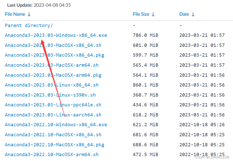Select the 618.2 MiB file size
Image resolution: width=233 pixels, height=161 pixels.
click(145, 115)
